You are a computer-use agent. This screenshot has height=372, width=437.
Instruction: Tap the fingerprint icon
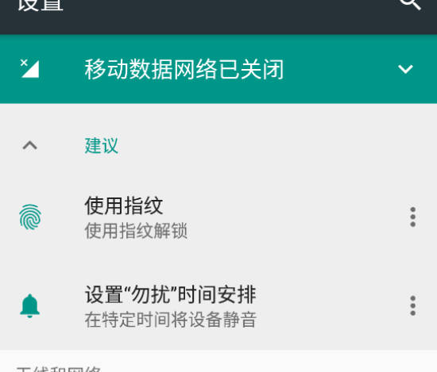pos(30,217)
